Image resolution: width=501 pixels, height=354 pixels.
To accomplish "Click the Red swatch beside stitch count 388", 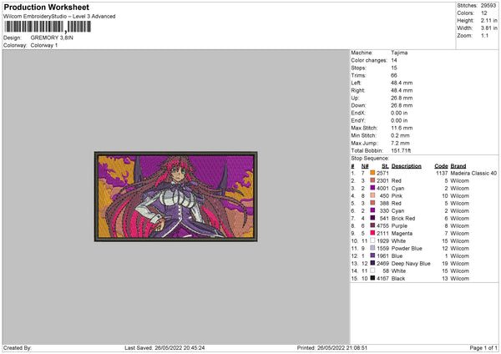I will (372, 203).
